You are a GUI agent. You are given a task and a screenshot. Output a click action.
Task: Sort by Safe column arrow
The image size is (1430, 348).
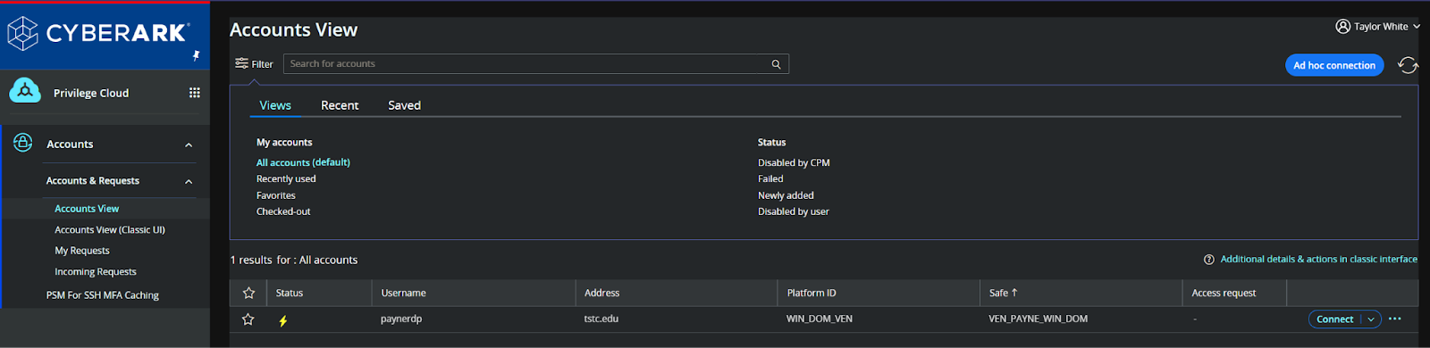tap(1014, 293)
